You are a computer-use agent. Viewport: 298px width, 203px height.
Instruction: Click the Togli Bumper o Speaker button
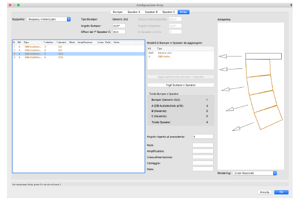coord(180,85)
